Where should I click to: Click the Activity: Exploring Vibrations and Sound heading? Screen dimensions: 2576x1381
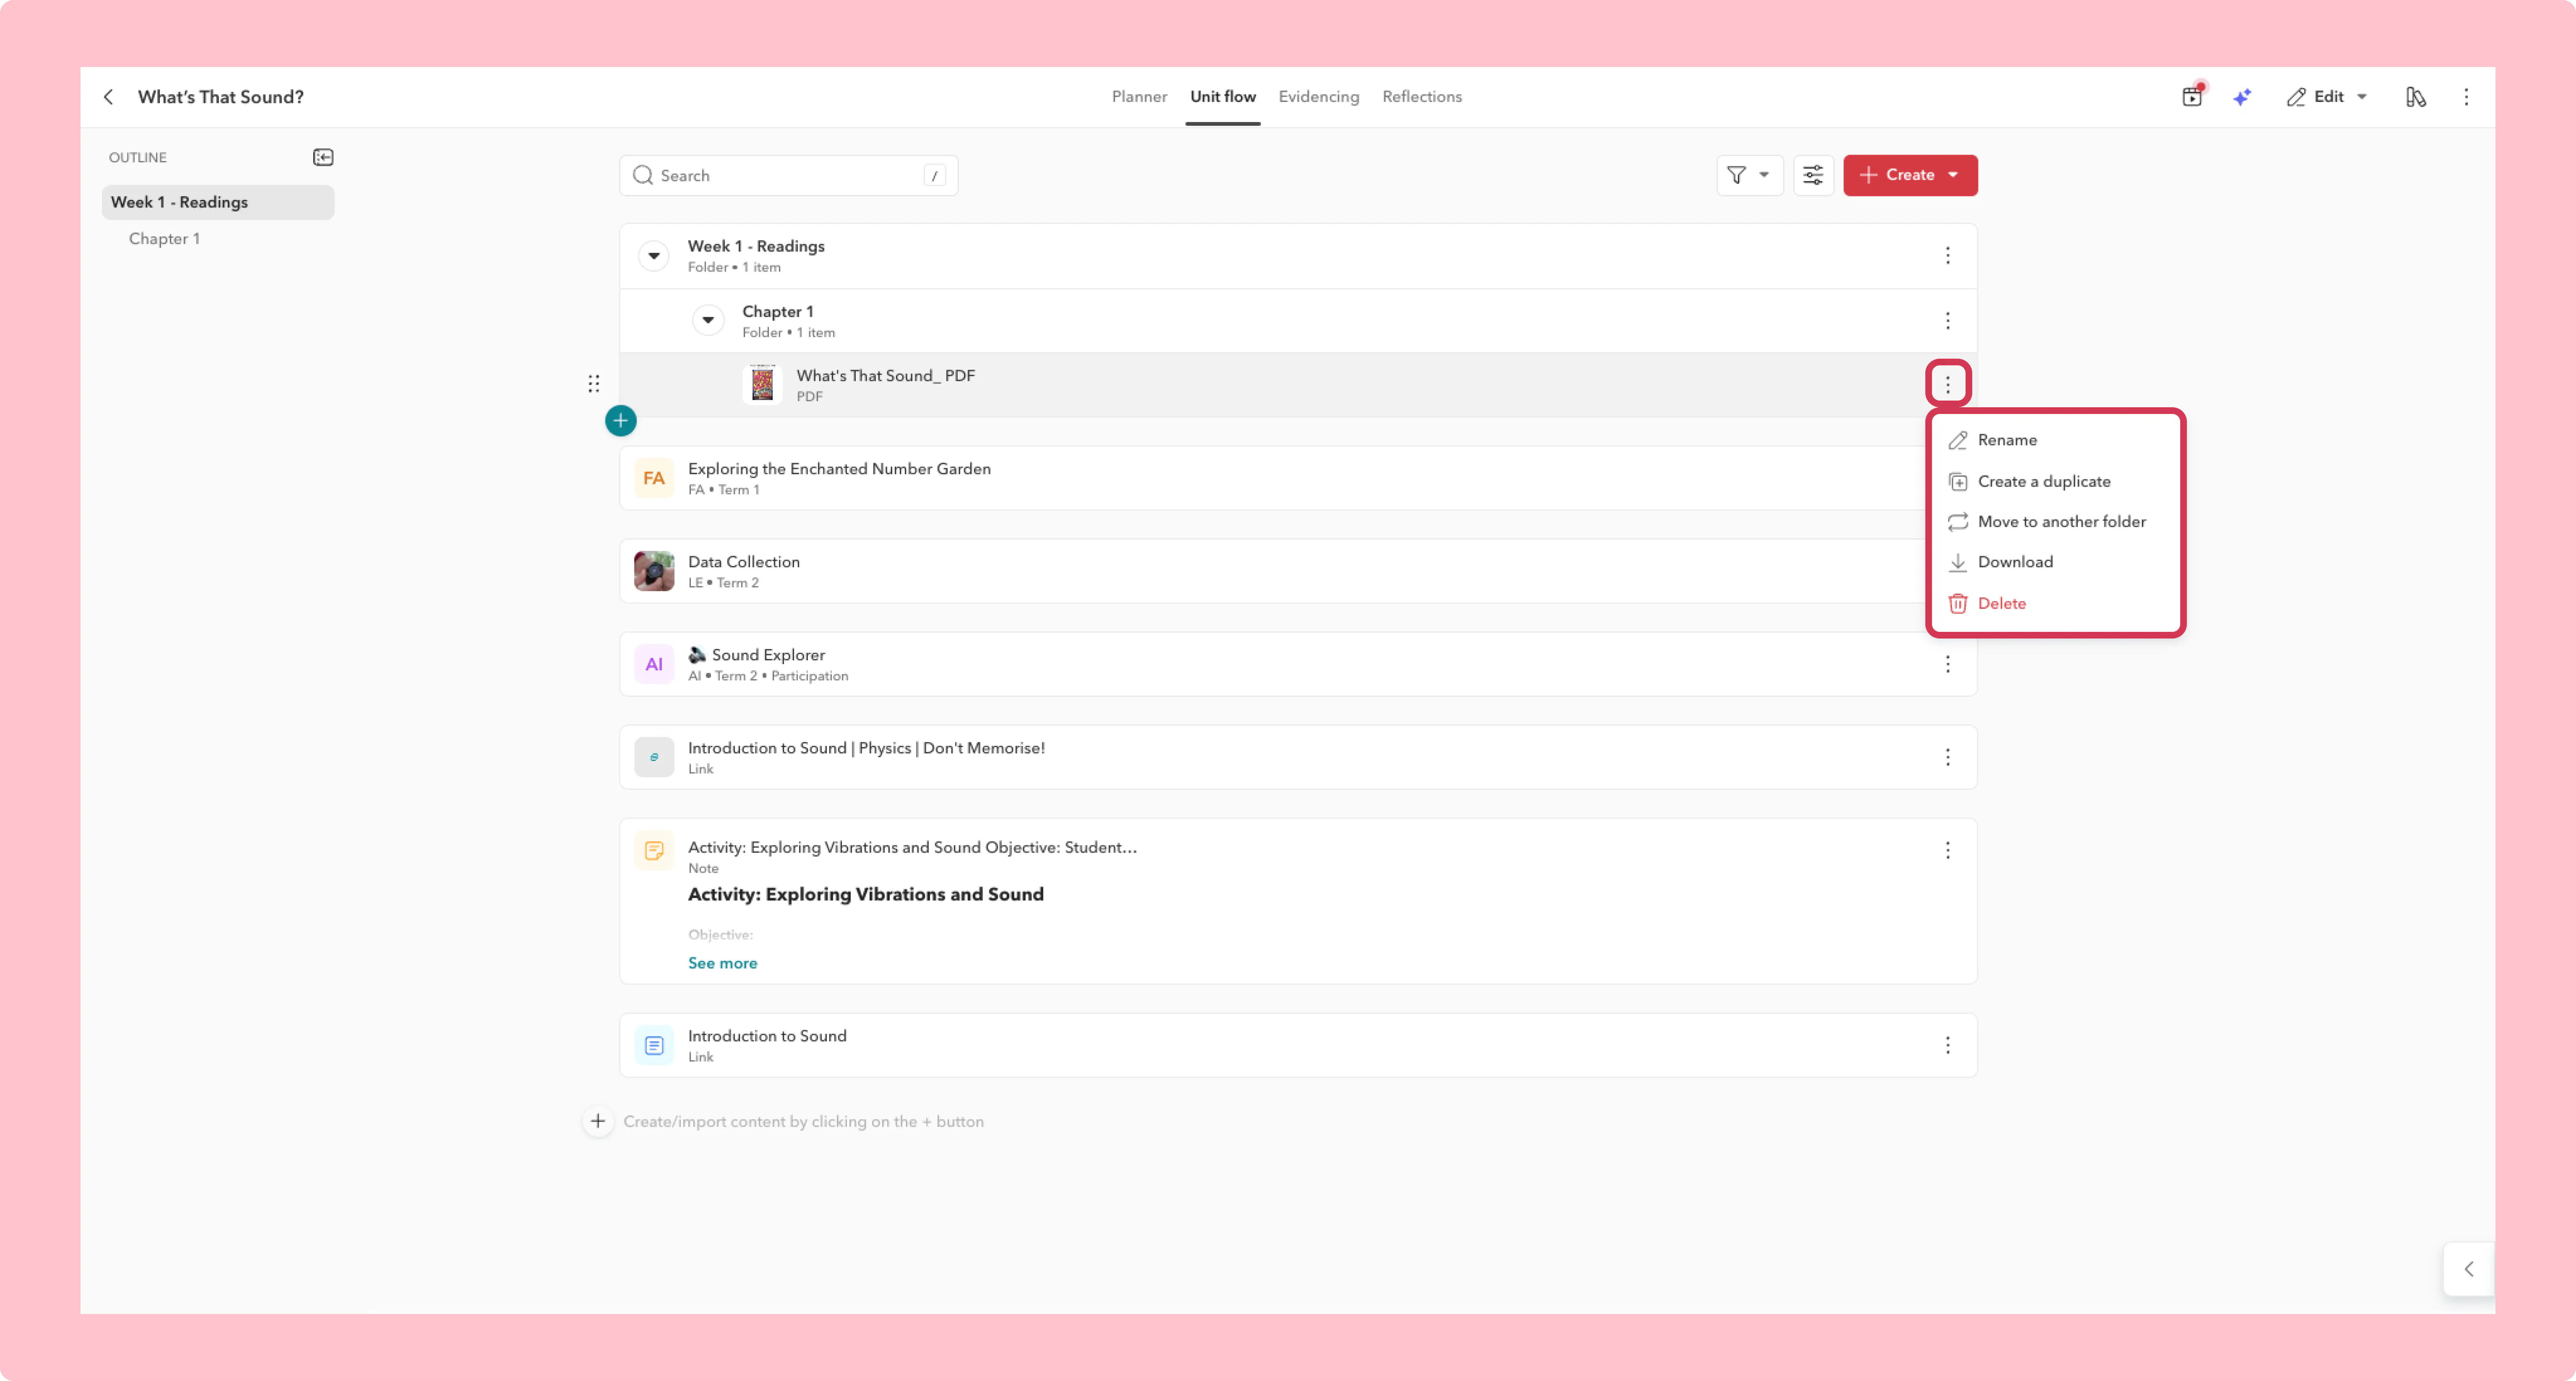coord(865,895)
